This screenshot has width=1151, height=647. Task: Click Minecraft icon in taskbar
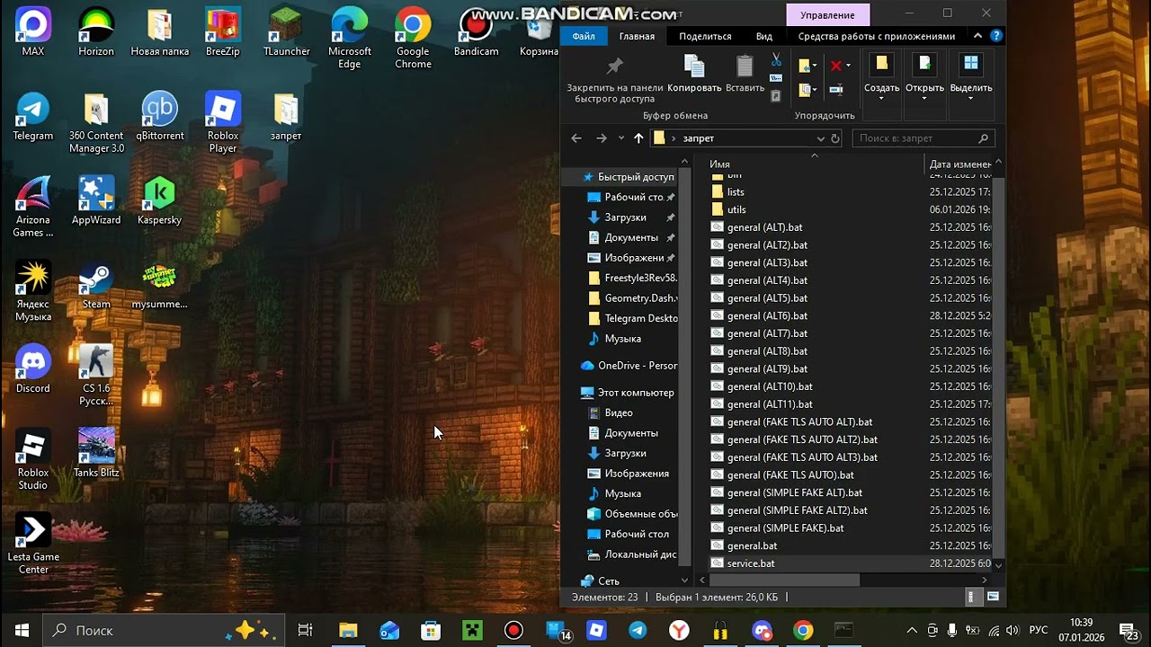click(x=472, y=631)
